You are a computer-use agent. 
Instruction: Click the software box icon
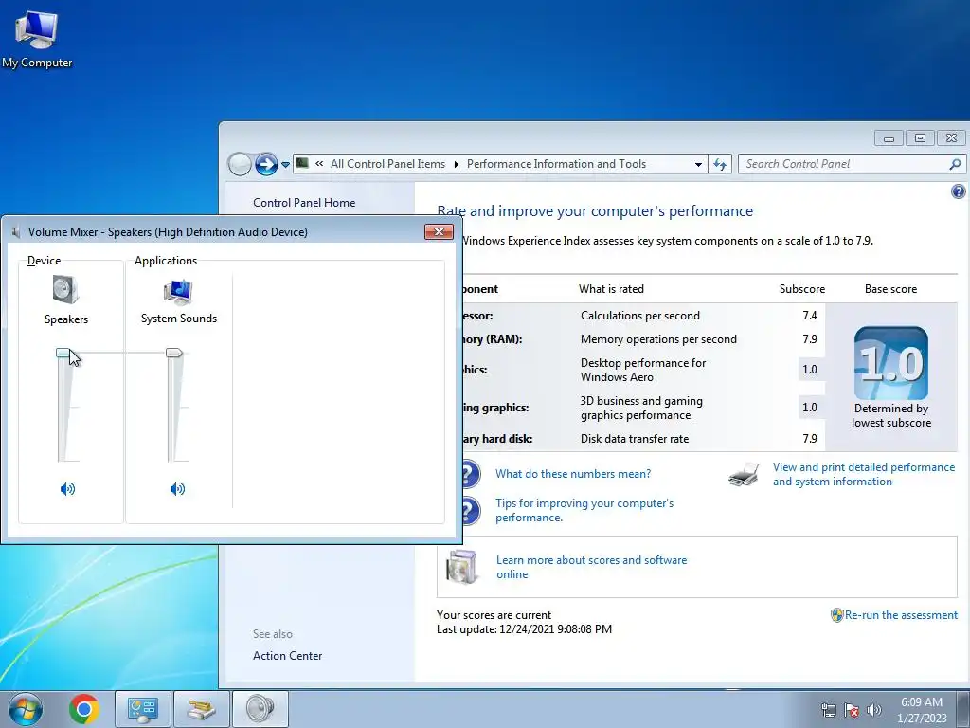tap(461, 567)
